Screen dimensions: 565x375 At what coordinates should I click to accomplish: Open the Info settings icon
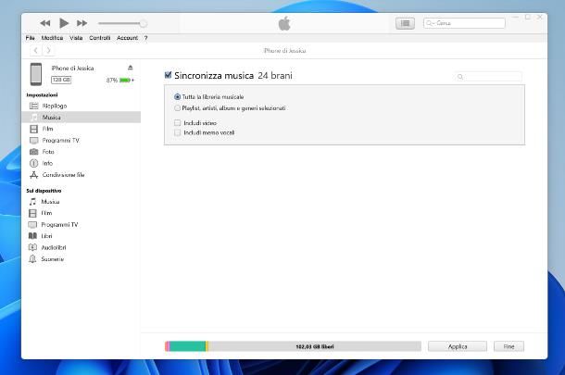(33, 163)
